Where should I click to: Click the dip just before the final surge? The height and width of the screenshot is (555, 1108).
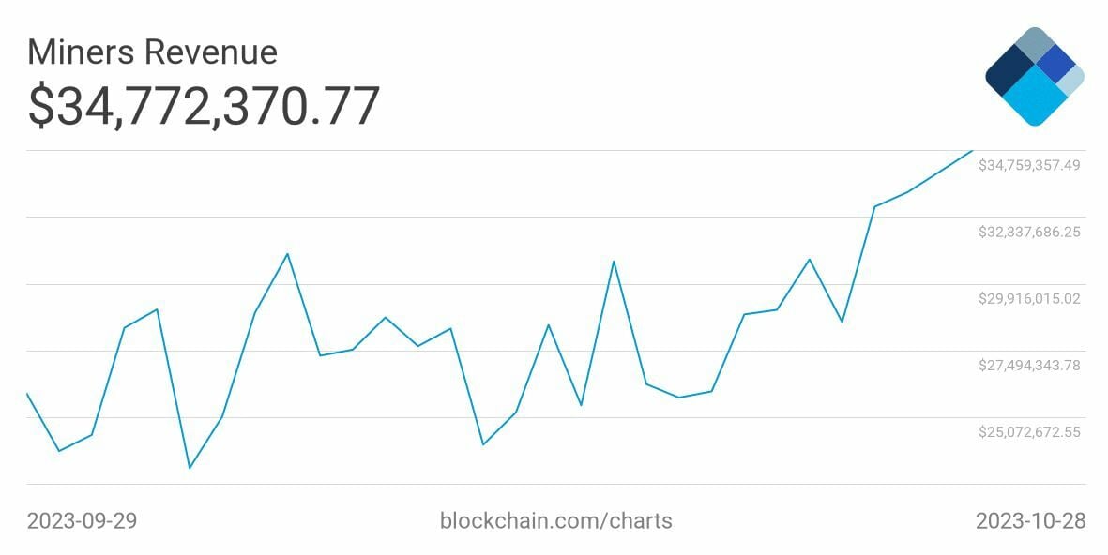842,322
